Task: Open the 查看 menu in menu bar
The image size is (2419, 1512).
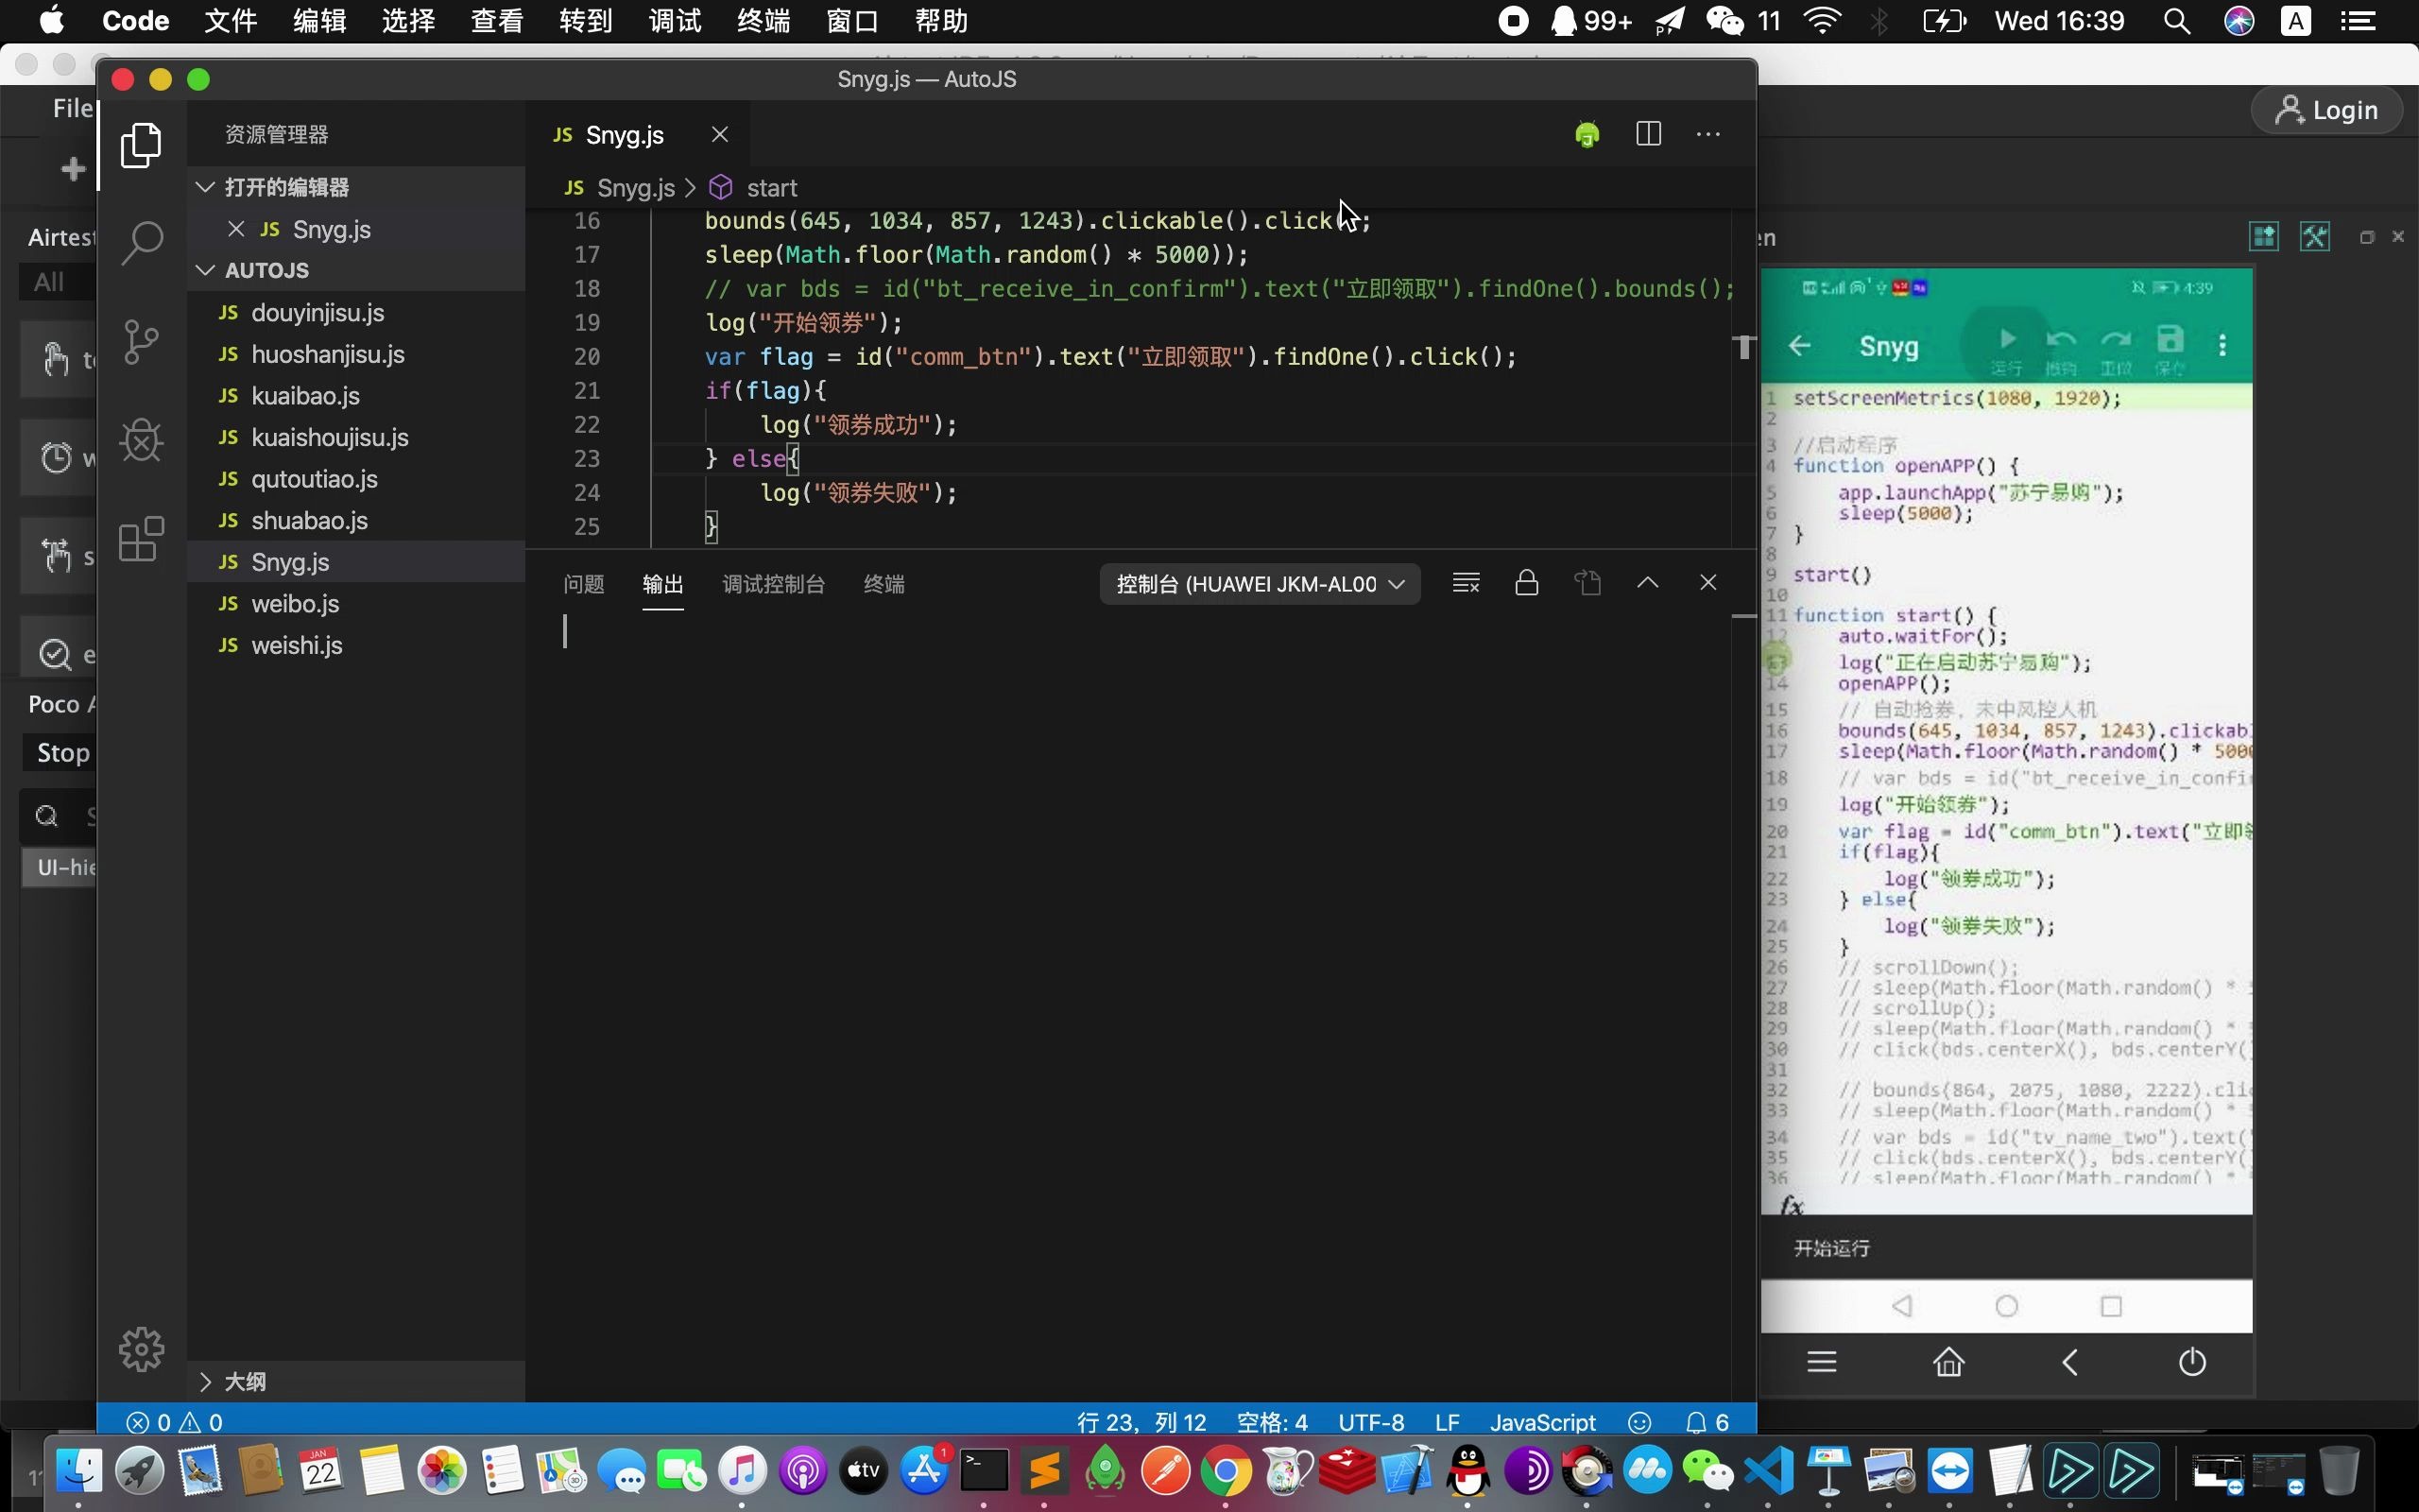Action: [x=497, y=21]
